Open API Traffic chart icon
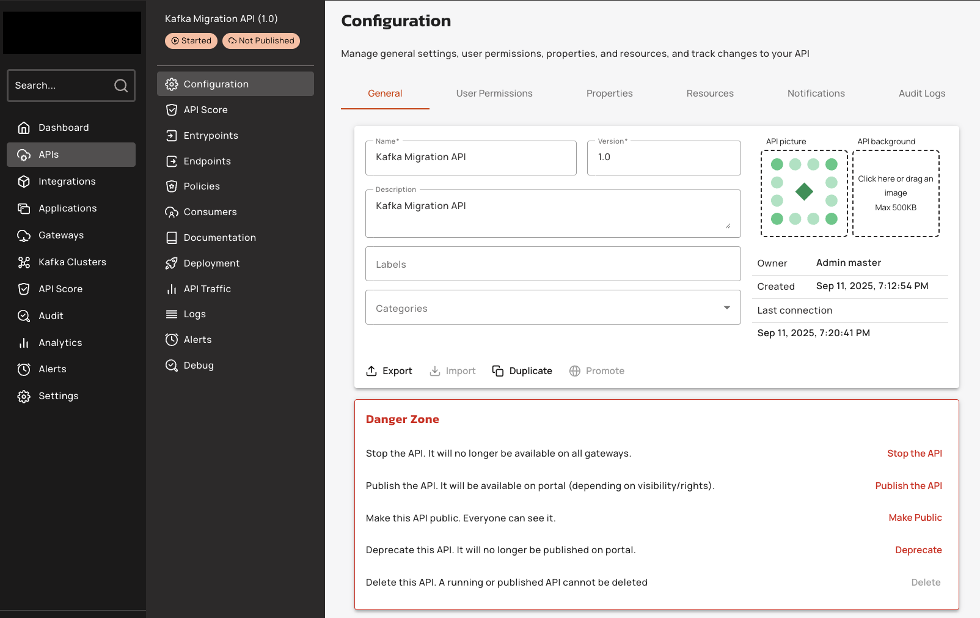 tap(172, 289)
